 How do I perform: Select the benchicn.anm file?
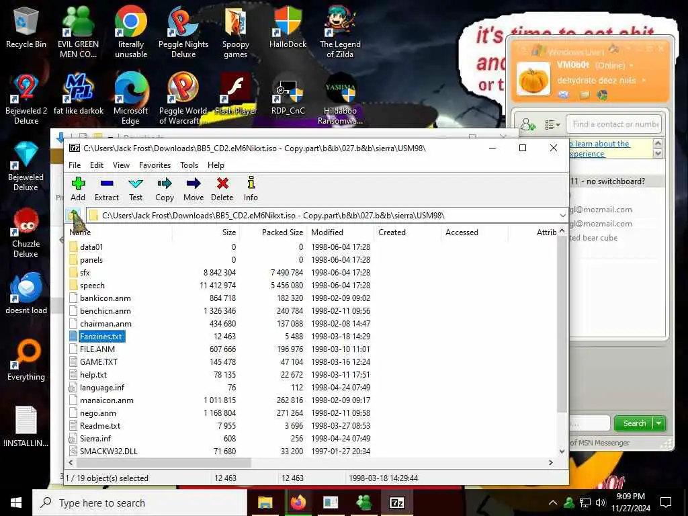(x=105, y=310)
